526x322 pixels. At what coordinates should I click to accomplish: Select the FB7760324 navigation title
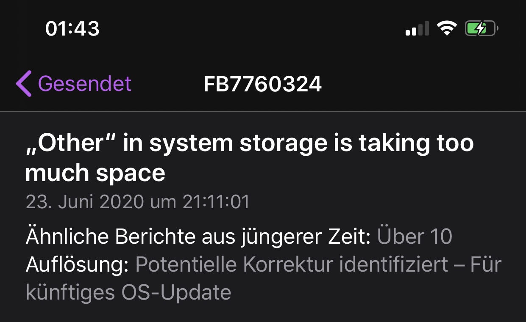(x=263, y=84)
